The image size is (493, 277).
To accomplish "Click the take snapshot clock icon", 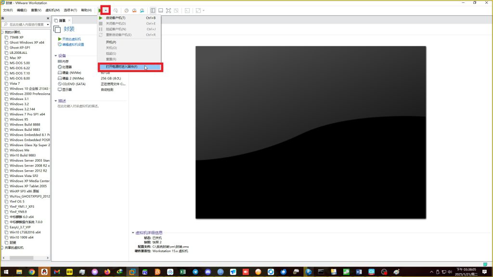I will [127, 10].
